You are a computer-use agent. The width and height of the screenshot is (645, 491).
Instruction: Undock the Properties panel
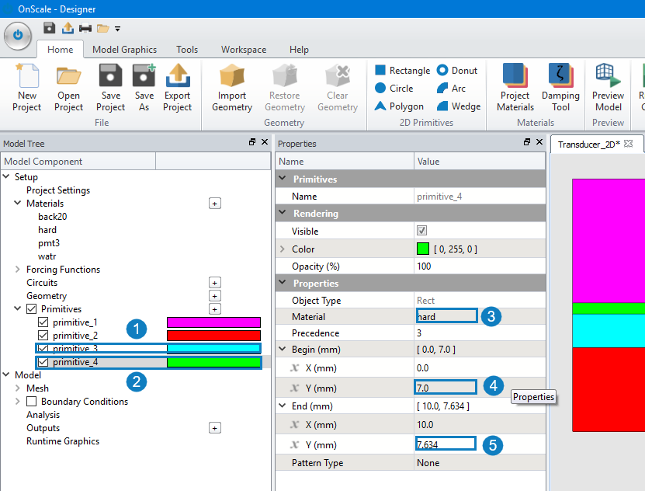(x=527, y=142)
